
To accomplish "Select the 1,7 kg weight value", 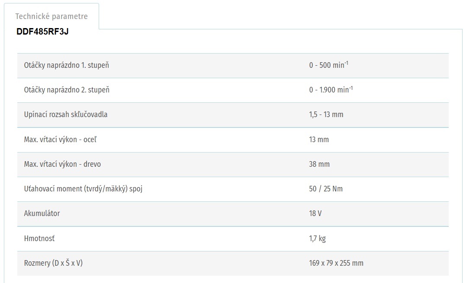I will (x=317, y=238).
